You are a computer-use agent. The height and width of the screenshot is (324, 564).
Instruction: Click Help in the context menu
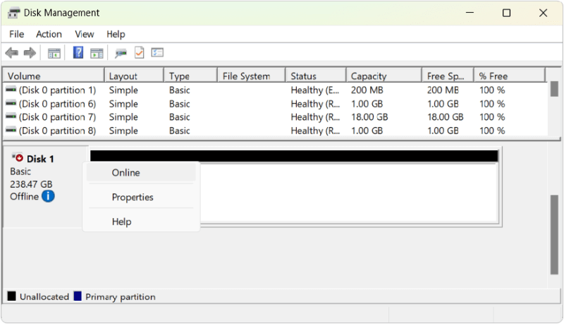point(121,222)
